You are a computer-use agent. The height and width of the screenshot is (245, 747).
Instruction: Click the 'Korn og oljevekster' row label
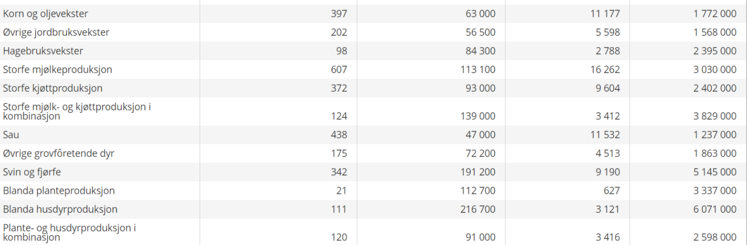46,14
